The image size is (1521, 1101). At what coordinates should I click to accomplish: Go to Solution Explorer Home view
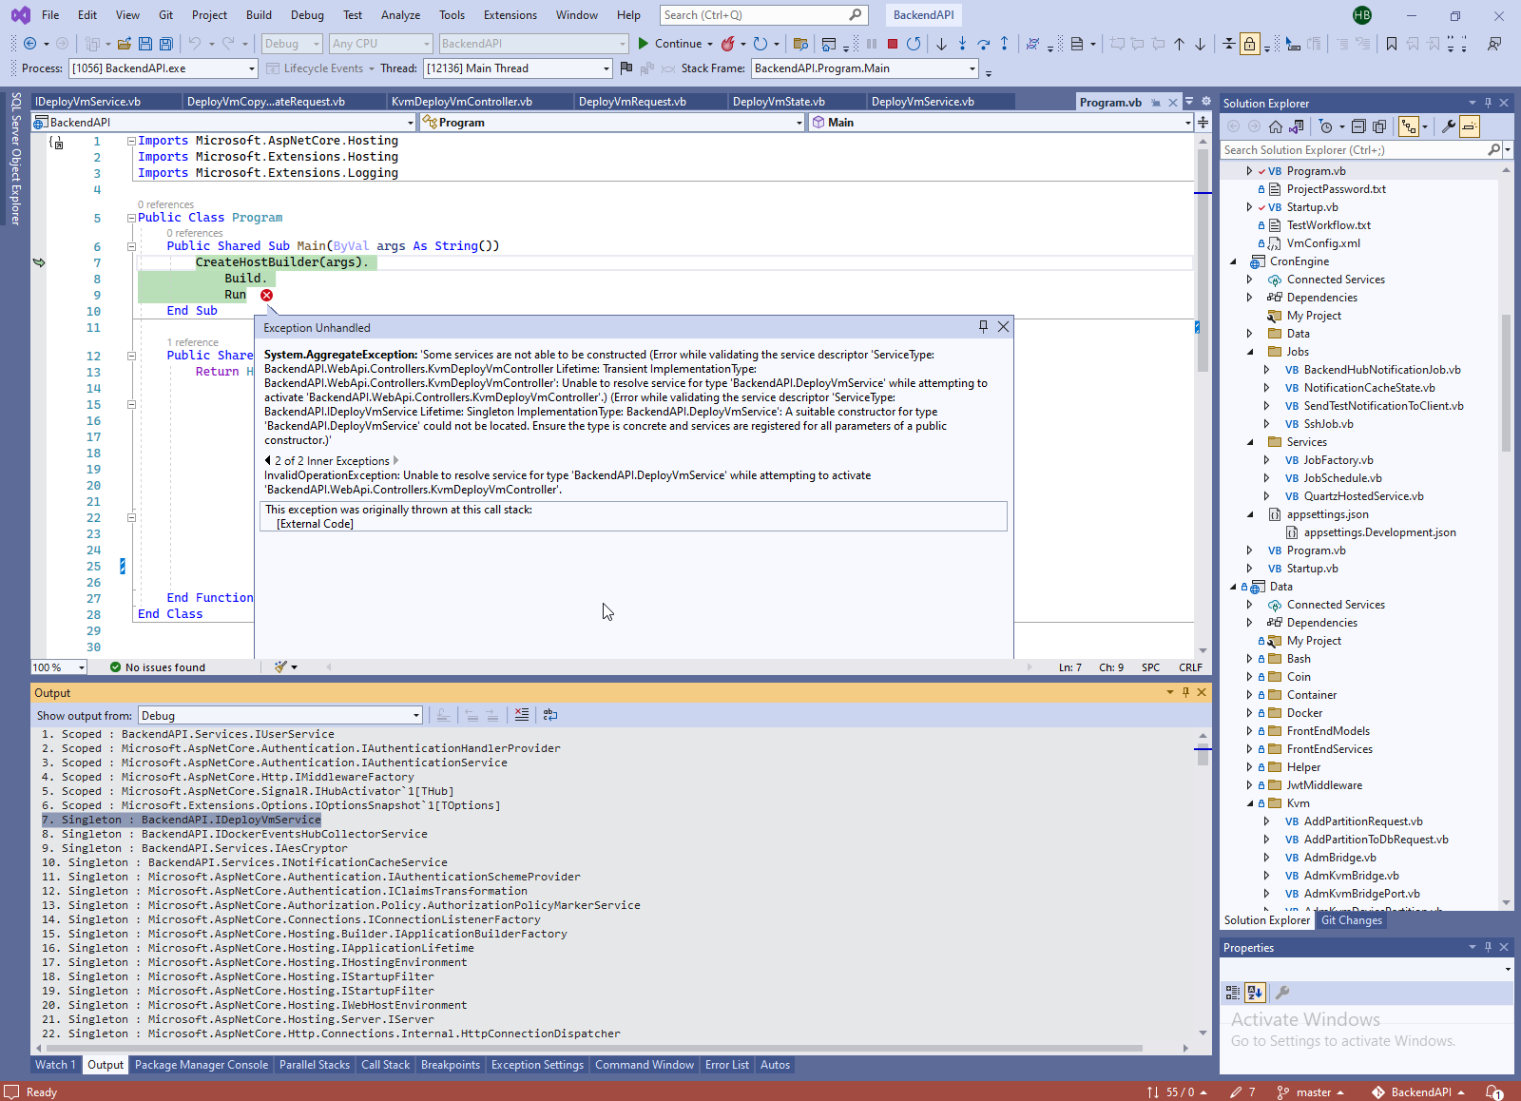(x=1276, y=126)
